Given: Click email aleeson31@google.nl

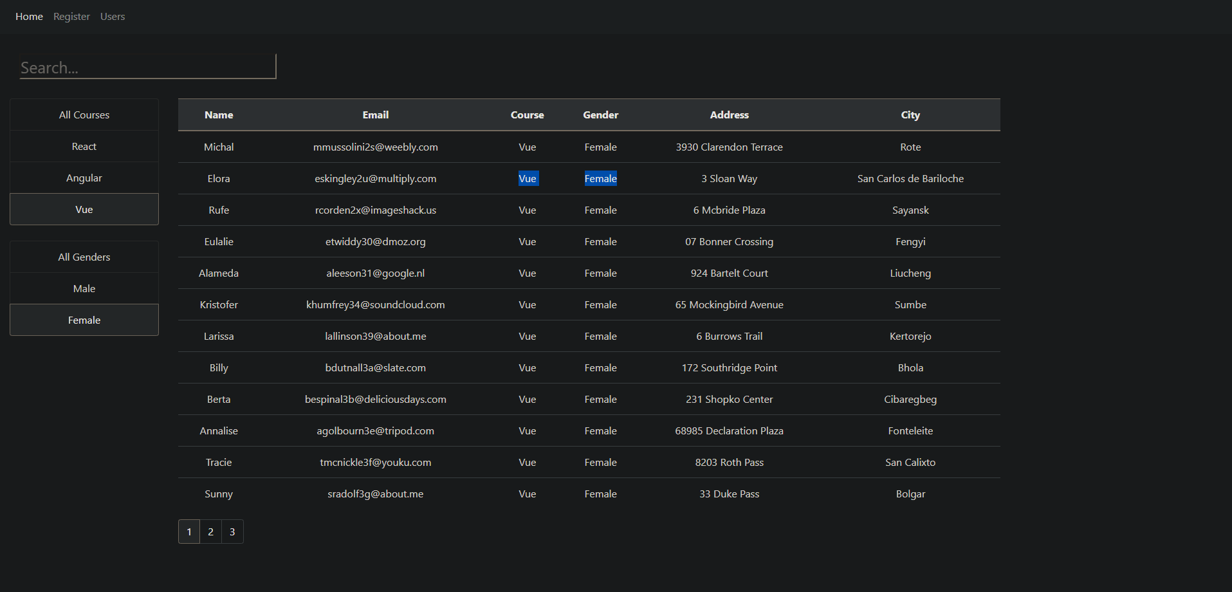Looking at the screenshot, I should [376, 273].
